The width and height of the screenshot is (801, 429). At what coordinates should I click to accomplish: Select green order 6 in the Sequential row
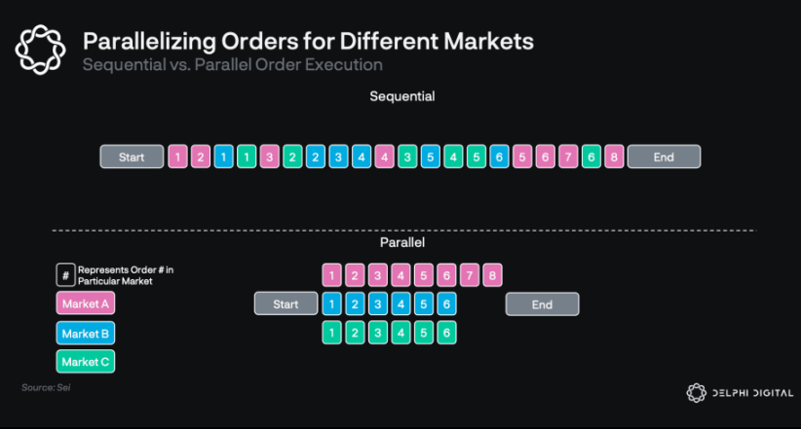pos(591,157)
